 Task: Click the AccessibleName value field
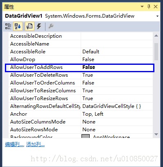click(x=117, y=44)
